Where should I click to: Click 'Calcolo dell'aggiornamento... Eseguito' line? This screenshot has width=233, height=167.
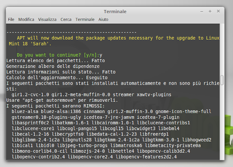click(x=57, y=77)
